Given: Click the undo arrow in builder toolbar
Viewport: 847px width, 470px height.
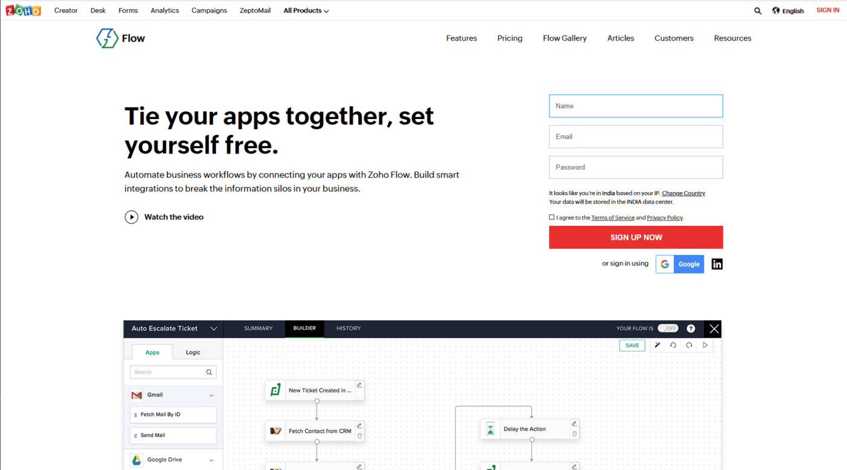Looking at the screenshot, I should click(x=673, y=346).
